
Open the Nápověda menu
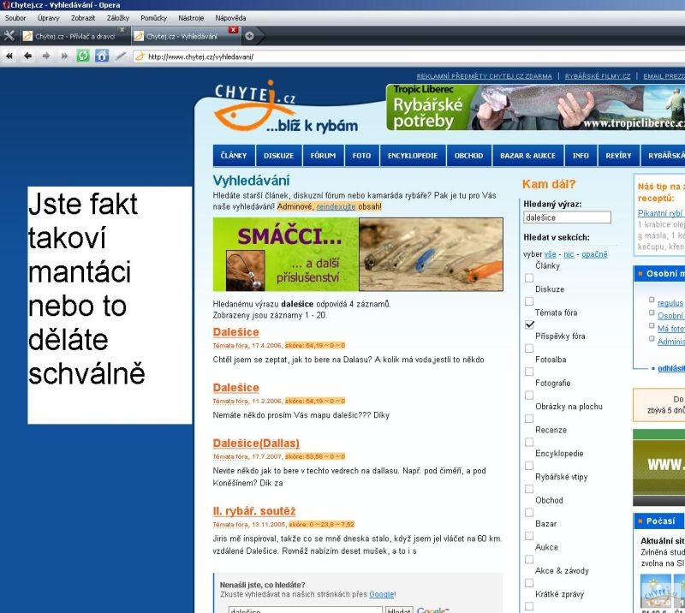pyautogui.click(x=230, y=18)
